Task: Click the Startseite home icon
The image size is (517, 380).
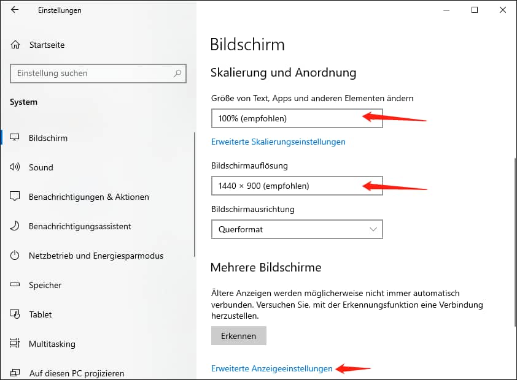Action: click(15, 44)
